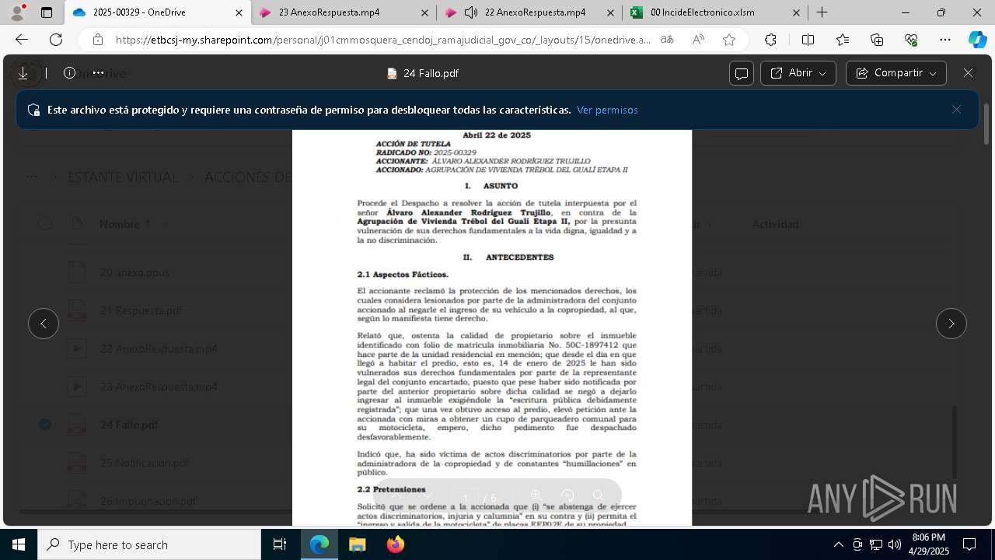Open file info details panel
Screen dimensions: 995x560
click(x=69, y=73)
